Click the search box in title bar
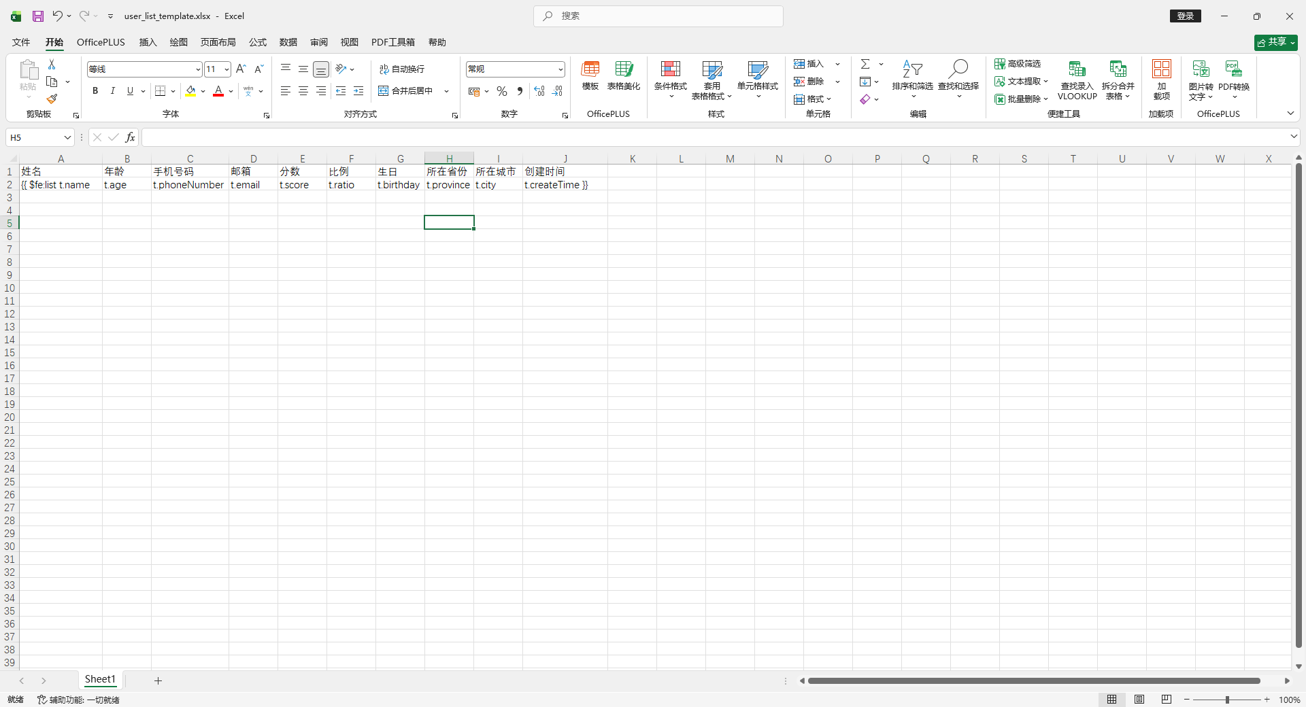1306x707 pixels. pyautogui.click(x=658, y=16)
